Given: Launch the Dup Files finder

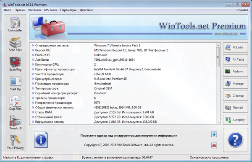Looking at the screenshot, I should click(15, 103).
